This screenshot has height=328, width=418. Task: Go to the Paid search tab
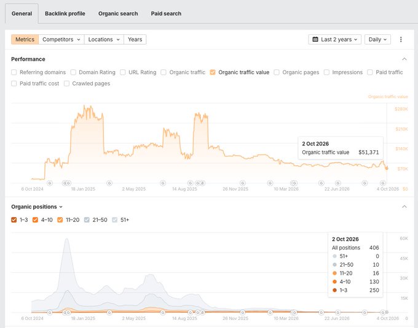click(166, 13)
